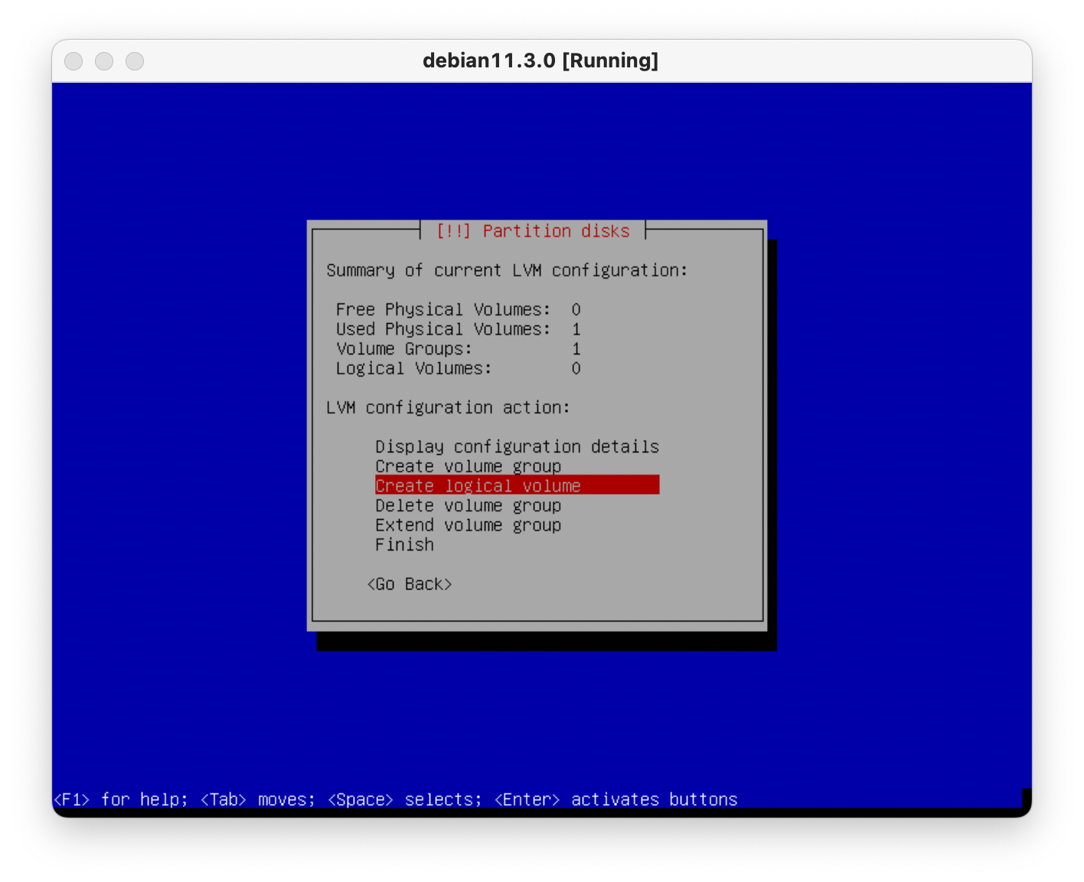This screenshot has width=1084, height=882.
Task: Click the Enter activates buttons hint
Action: coord(615,799)
